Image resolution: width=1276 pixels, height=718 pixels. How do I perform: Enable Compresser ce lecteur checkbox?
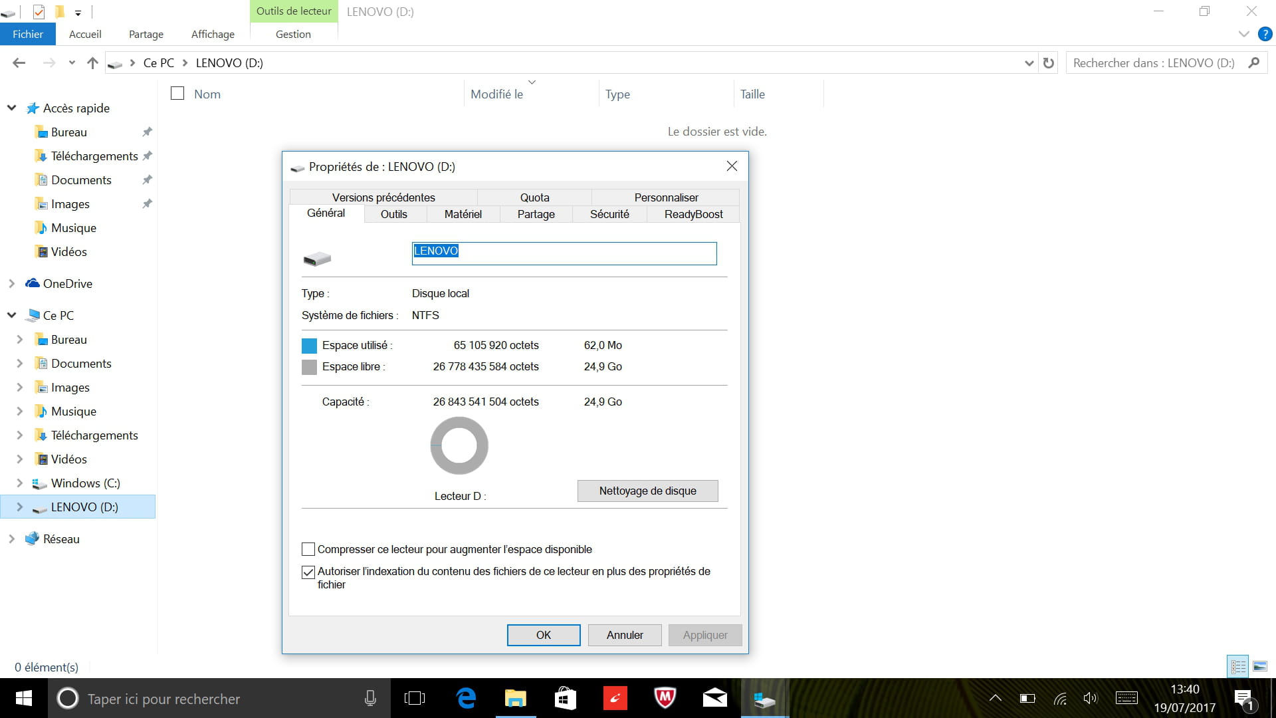pyautogui.click(x=308, y=549)
